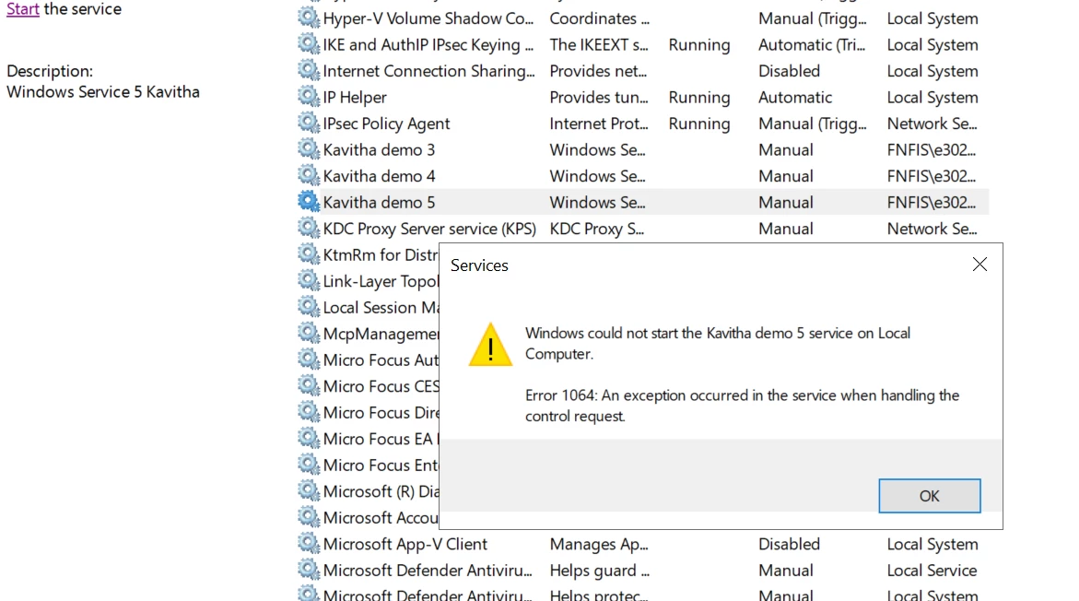
Task: Click gear icon beside Microsoft (R) Dia service
Action: click(309, 490)
